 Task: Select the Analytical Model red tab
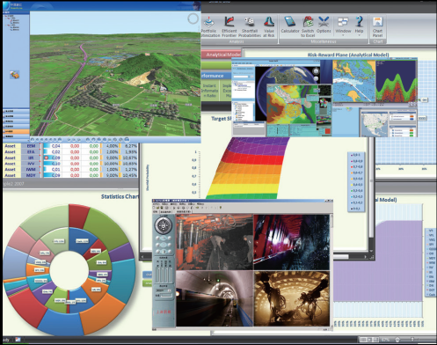(222, 55)
